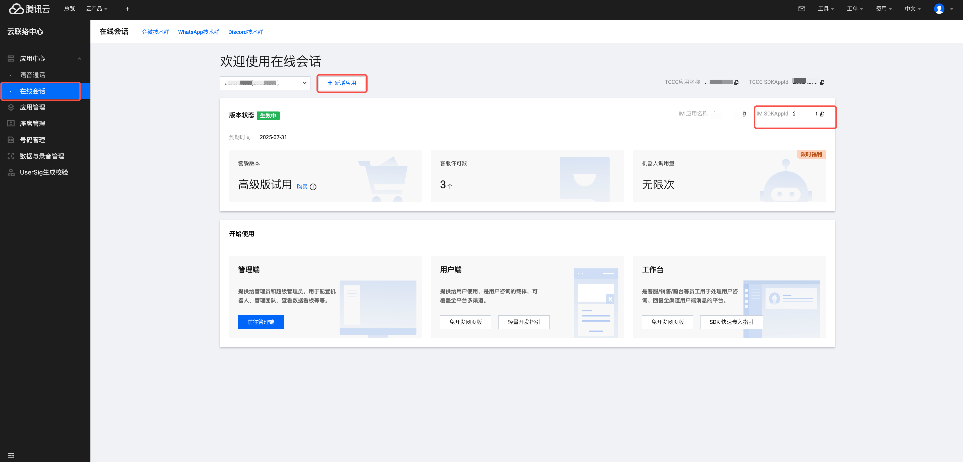963x462 pixels.
Task: Add a shortcut with the plus icon
Action: (x=128, y=9)
